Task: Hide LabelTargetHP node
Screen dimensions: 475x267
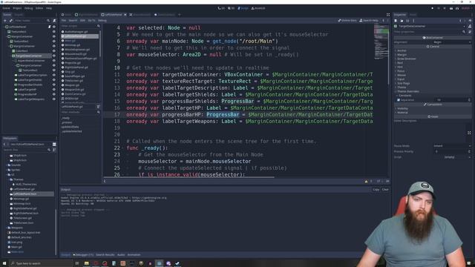Action: click(54, 90)
